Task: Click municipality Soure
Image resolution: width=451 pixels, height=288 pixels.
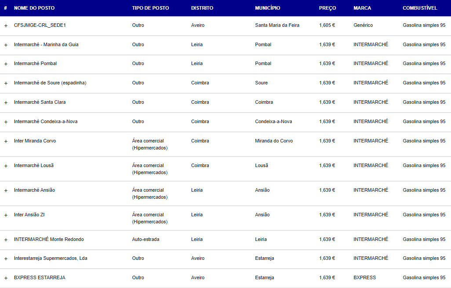Action: [x=261, y=83]
